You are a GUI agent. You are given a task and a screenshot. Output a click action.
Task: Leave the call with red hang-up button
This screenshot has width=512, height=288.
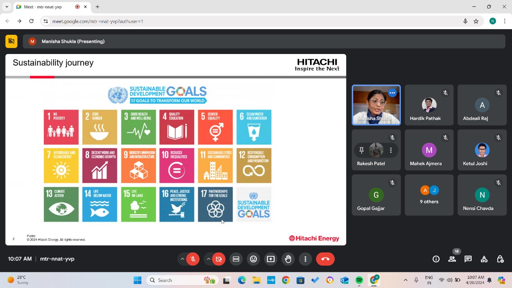pos(325,259)
